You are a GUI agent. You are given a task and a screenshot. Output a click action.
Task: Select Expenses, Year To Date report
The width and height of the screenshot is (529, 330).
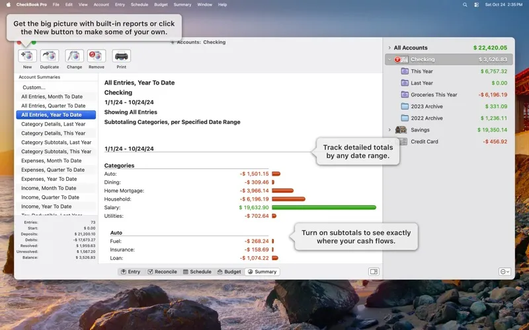tap(56, 179)
